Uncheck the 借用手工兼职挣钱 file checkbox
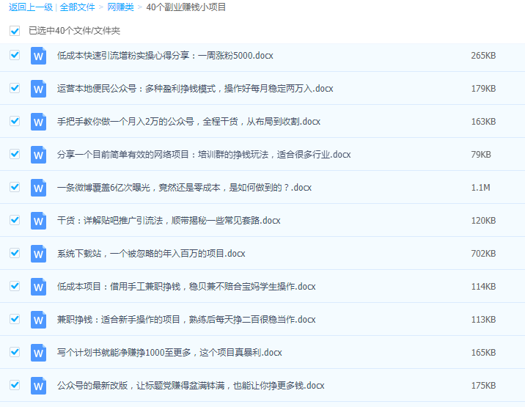 click(15, 286)
